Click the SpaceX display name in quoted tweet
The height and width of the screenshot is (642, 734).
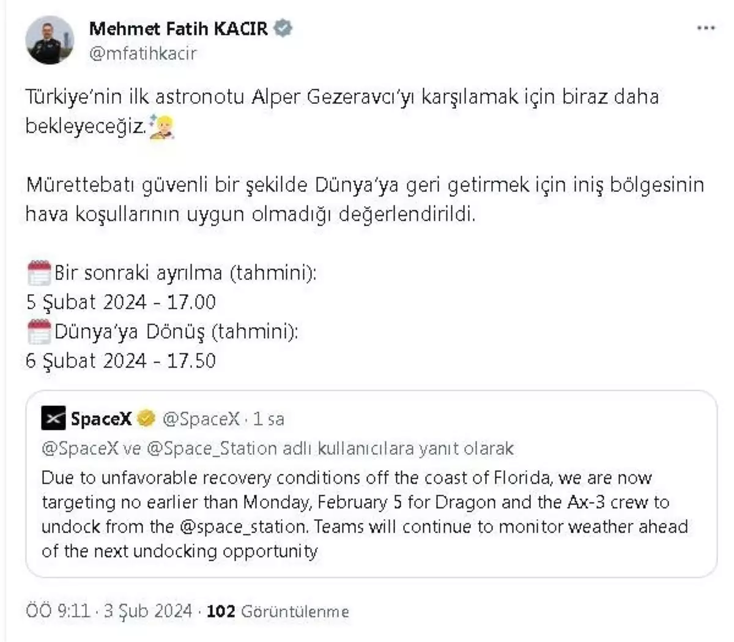[103, 419]
